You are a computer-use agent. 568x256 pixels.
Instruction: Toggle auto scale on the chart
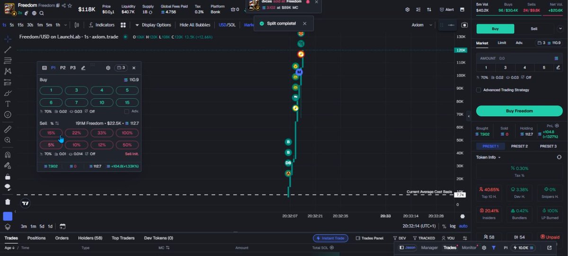pos(463,226)
